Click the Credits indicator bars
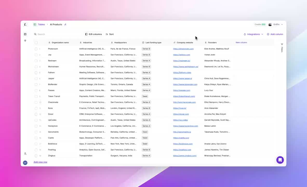This screenshot has height=187, width=307. pos(264,24)
